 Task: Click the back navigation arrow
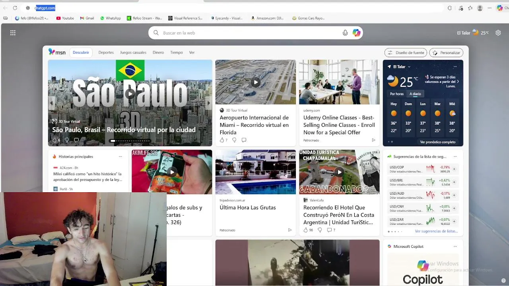pos(5,8)
